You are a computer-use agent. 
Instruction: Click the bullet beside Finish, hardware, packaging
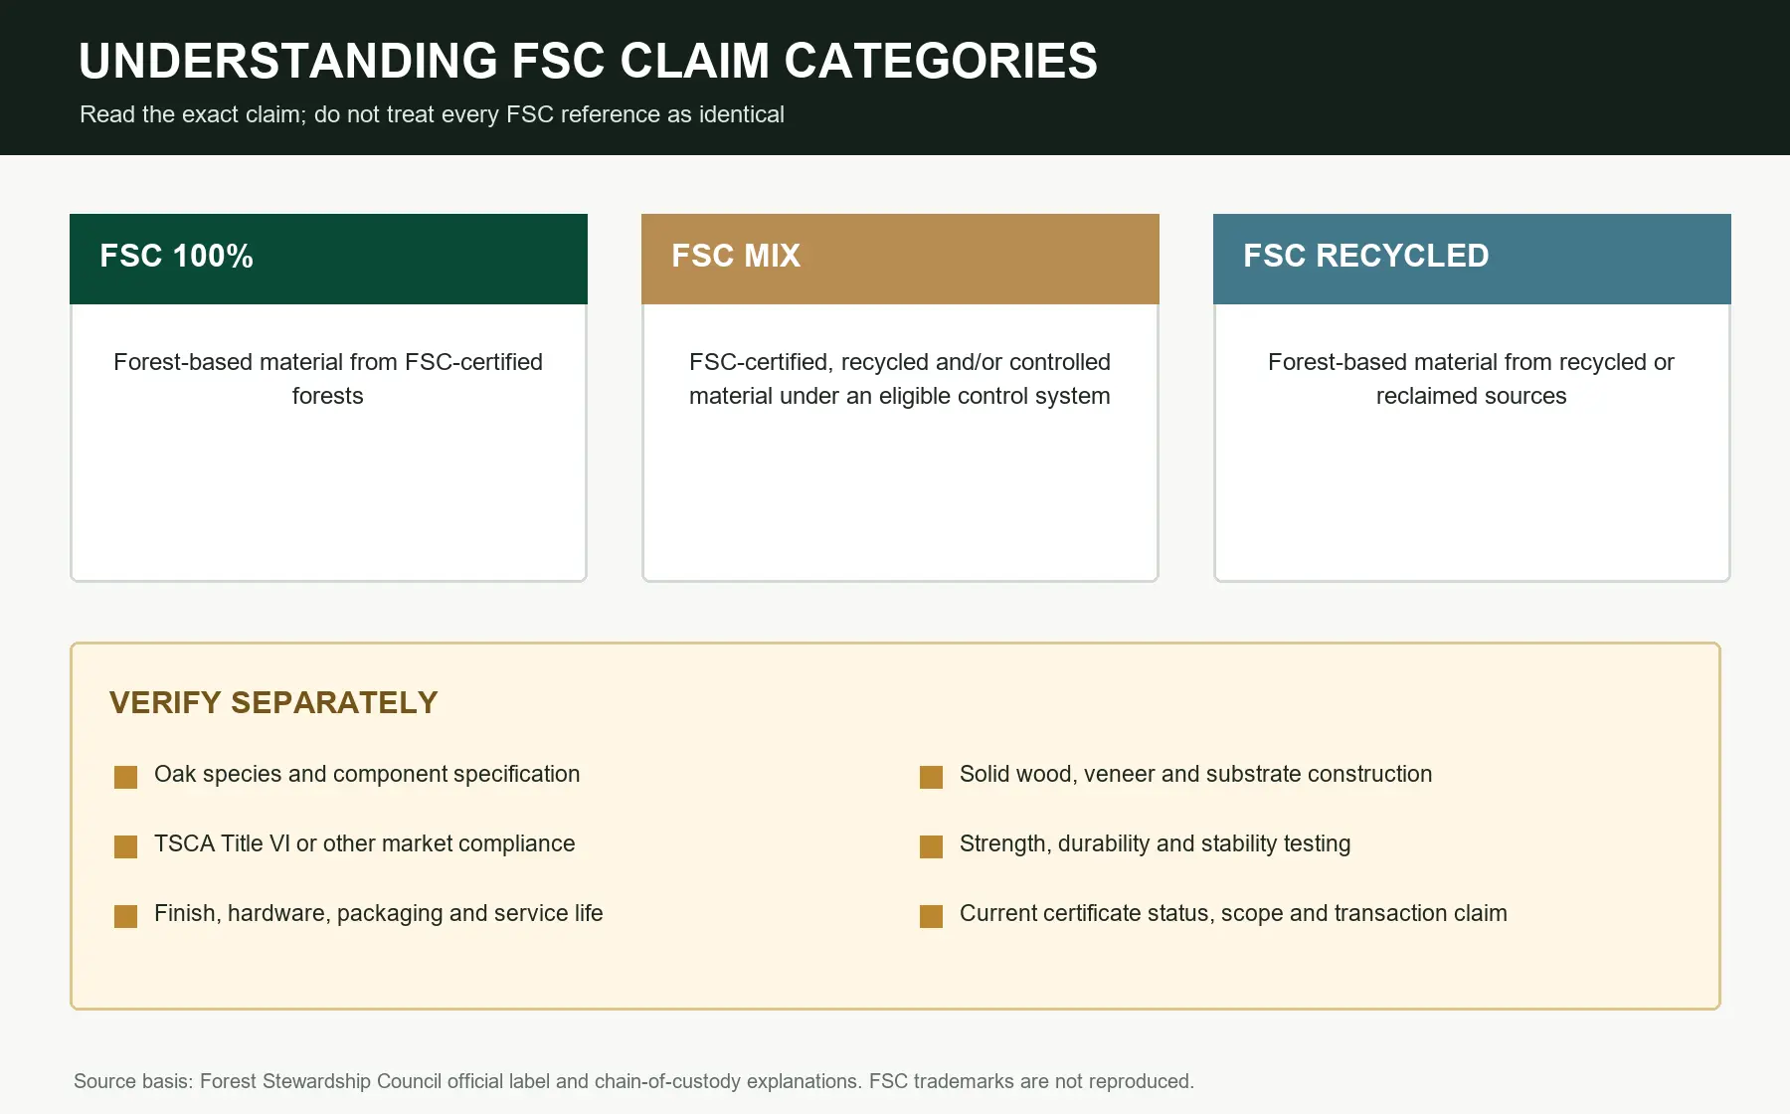point(125,916)
